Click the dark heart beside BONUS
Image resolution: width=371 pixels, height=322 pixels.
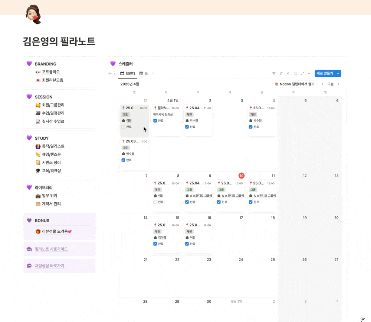pos(29,220)
